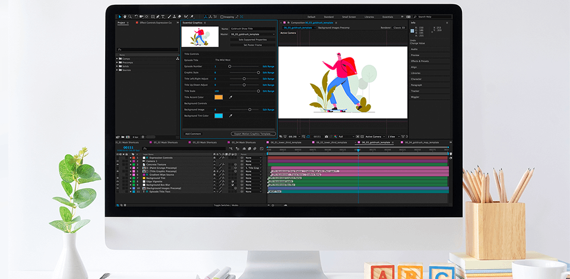The width and height of the screenshot is (570, 279).
Task: Click Export Motion Graphics Template button
Action: pyautogui.click(x=252, y=134)
